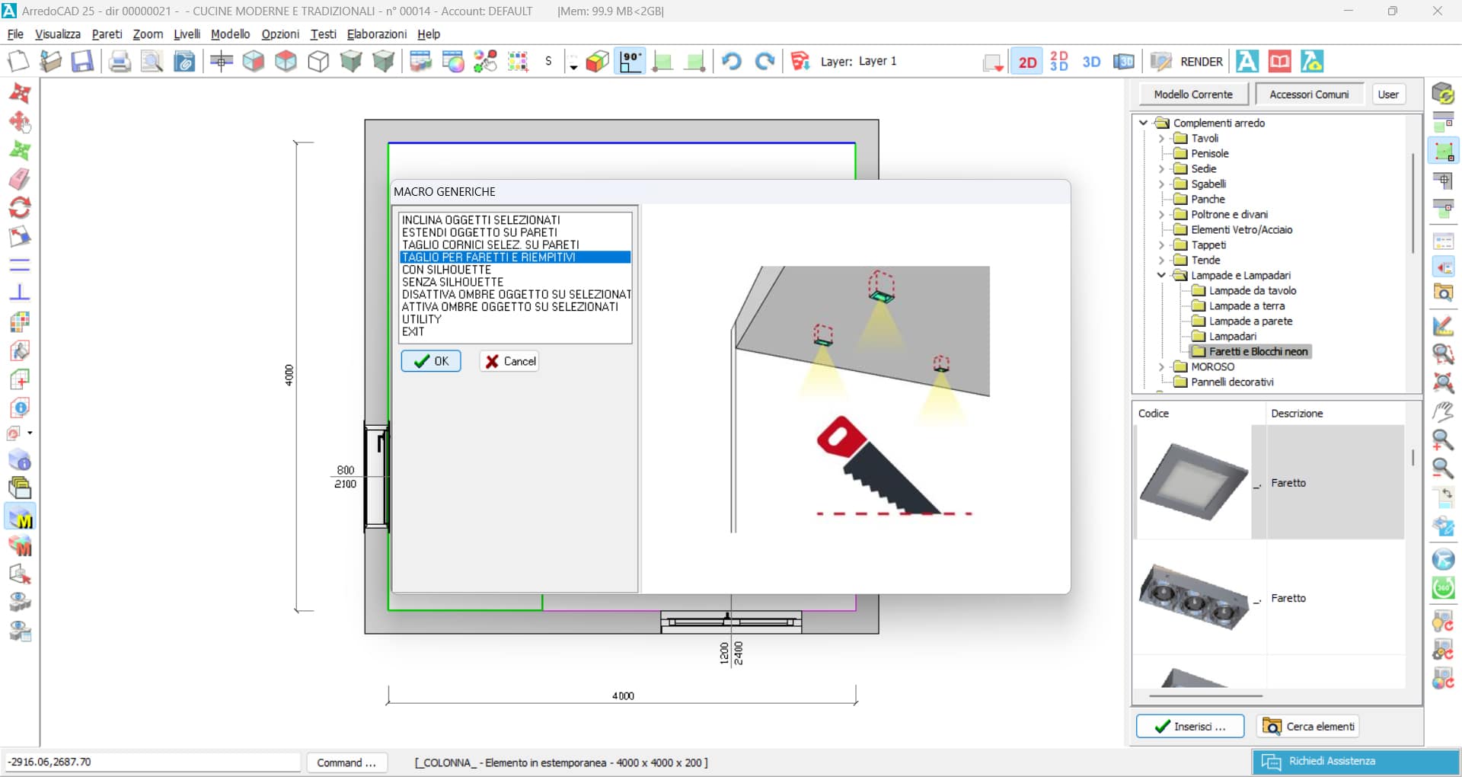Click the perpendicular line tool icon

pos(20,293)
